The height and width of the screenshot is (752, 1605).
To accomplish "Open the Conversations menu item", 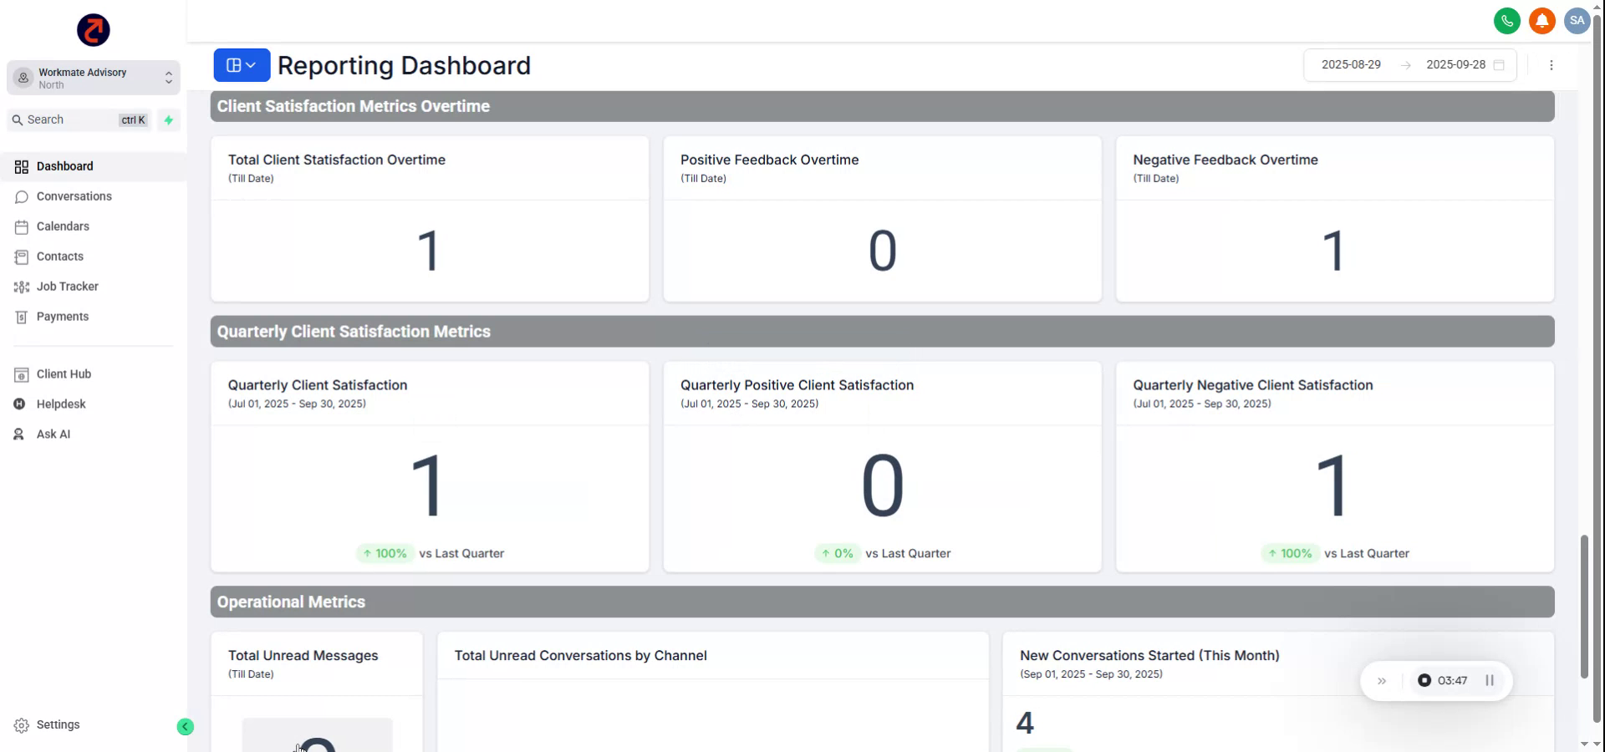I will pos(74,196).
